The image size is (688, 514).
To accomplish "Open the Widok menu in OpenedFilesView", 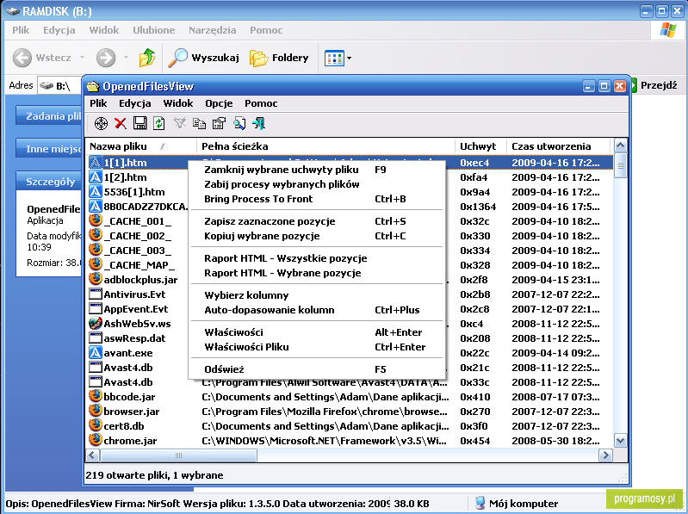I will pyautogui.click(x=177, y=103).
